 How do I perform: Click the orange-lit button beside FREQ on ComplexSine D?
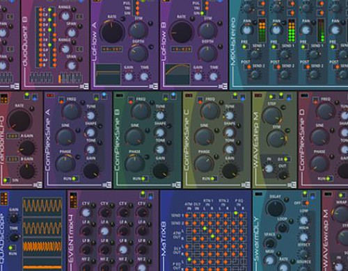tap(316, 100)
